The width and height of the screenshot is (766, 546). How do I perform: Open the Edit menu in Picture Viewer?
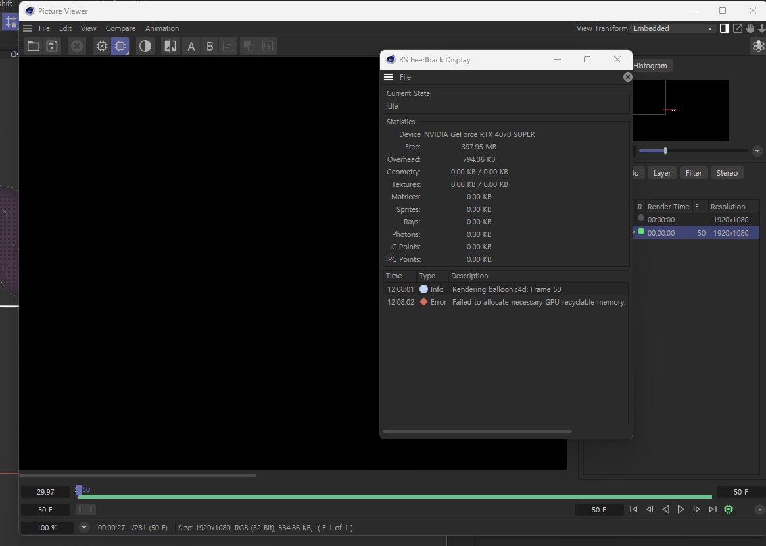click(x=66, y=28)
